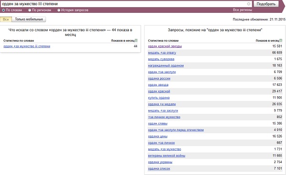The height and width of the screenshot is (175, 286).
Task: Click the value 852 for за личное мужество
Action: point(279,117)
